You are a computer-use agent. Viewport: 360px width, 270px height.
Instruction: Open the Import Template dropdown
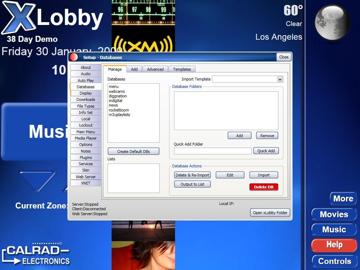coord(279,79)
